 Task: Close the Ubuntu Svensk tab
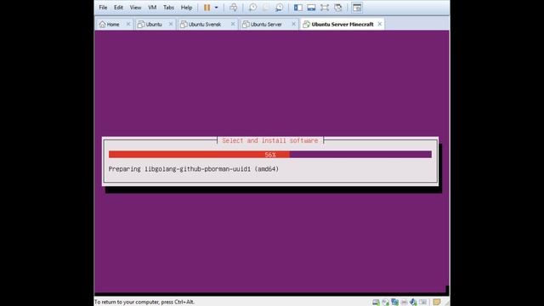click(x=233, y=24)
